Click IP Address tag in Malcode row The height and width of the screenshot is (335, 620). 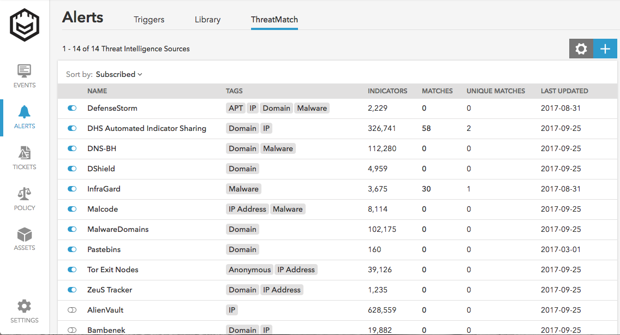[248, 209]
